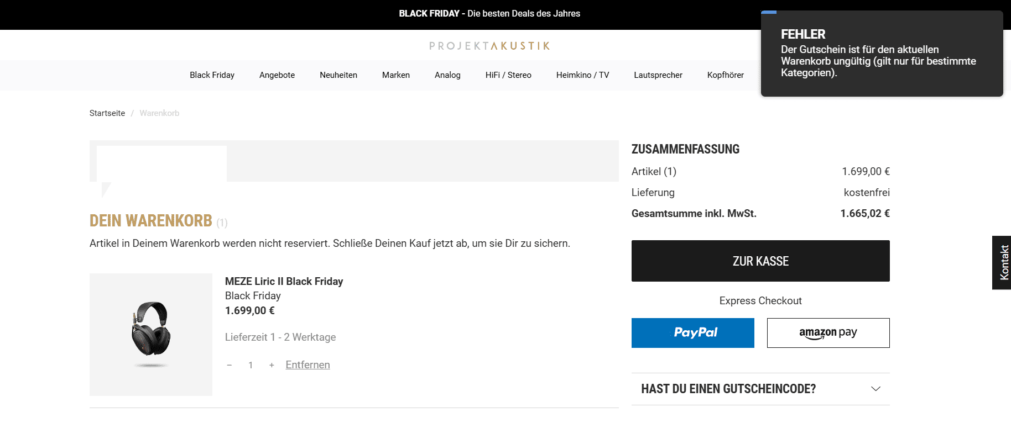
Task: Open the Marken menu item
Action: [x=396, y=75]
